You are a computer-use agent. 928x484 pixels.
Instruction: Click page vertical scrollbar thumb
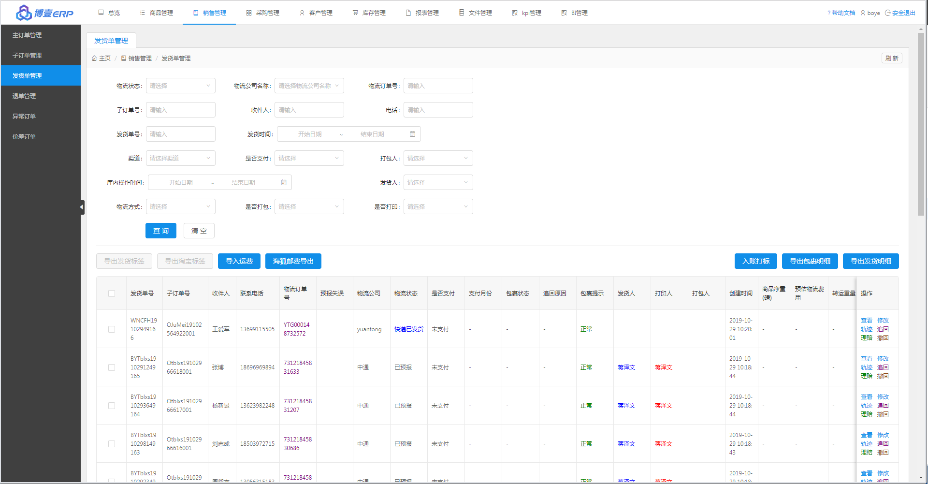921,123
